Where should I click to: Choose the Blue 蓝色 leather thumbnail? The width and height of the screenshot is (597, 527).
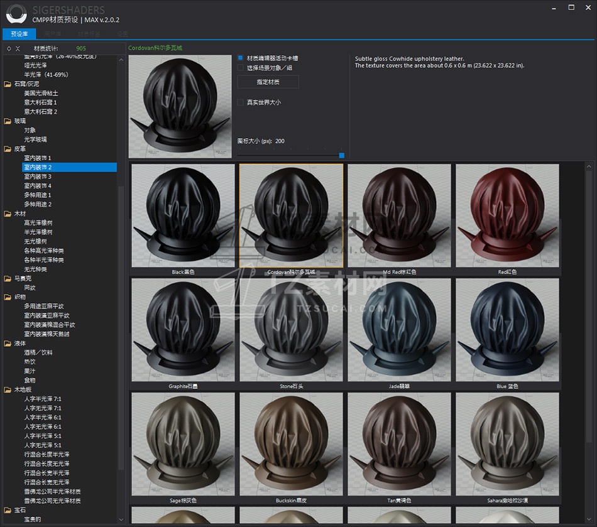[x=508, y=330]
